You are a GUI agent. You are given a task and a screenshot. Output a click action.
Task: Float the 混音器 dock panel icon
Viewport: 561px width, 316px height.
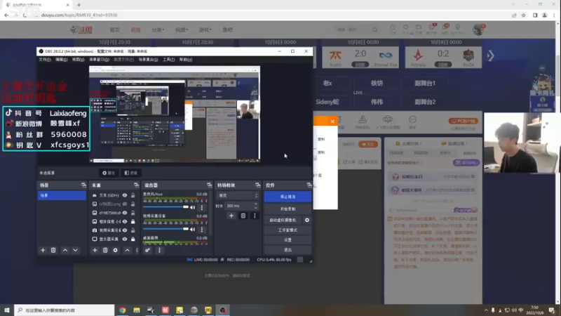[209, 185]
